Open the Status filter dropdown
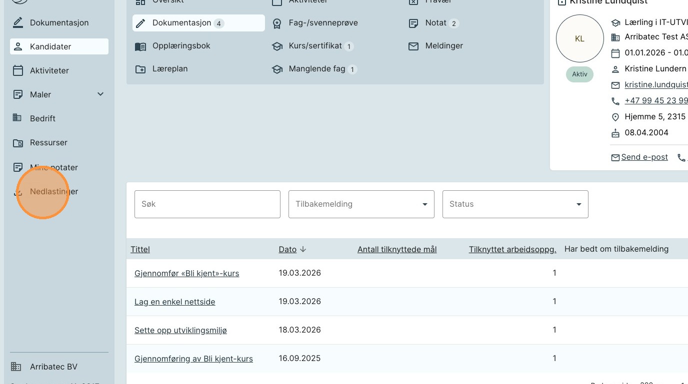This screenshot has width=688, height=384. tap(515, 204)
